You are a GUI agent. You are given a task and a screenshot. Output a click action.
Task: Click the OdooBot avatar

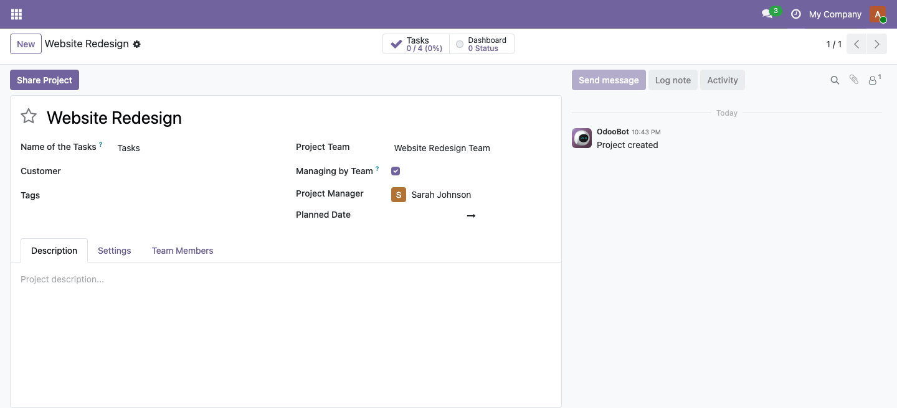pyautogui.click(x=582, y=138)
